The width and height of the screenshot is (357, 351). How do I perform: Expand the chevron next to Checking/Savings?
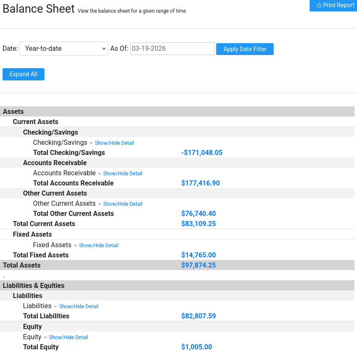coord(90,143)
